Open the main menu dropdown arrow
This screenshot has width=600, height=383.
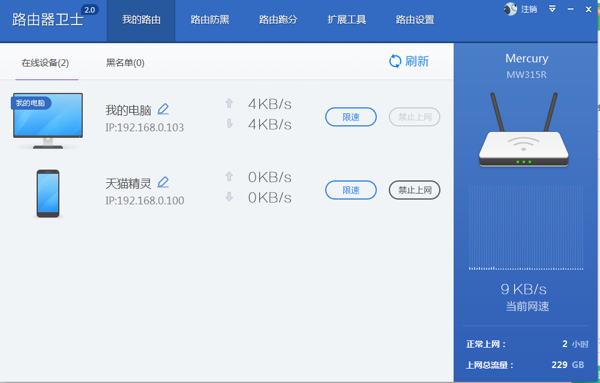552,9
